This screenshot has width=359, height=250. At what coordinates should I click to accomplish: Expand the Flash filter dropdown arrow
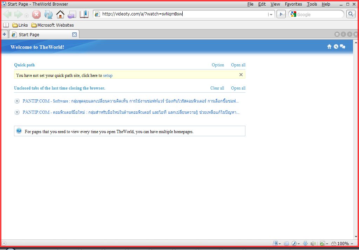click(299, 244)
